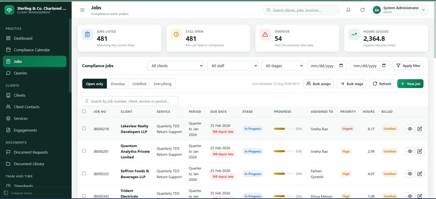Focus the search by job number field
Image resolution: width=436 pixels, height=199 pixels.
pyautogui.click(x=130, y=101)
